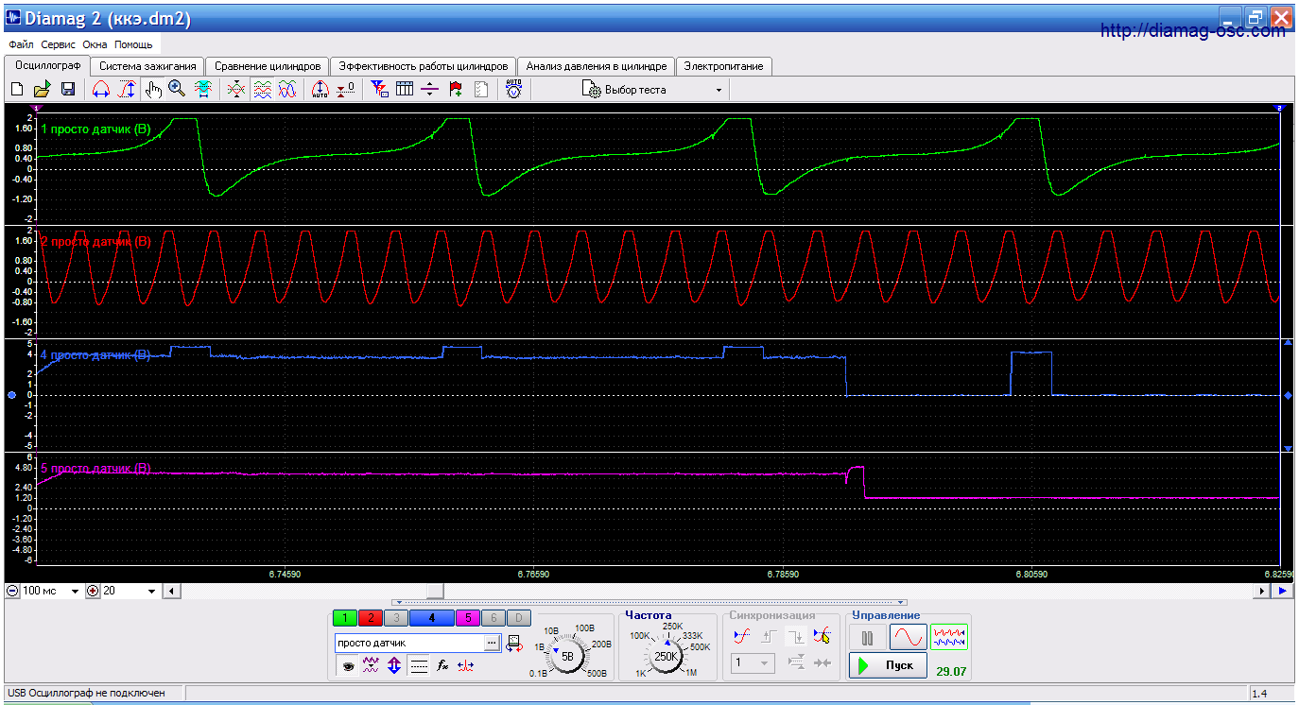Click the zero level alignment icon
Viewport: 1299px width, 705px height.
coord(346,90)
